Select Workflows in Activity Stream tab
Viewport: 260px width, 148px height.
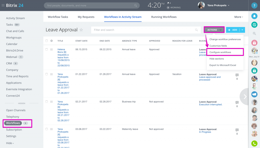pos(123,17)
